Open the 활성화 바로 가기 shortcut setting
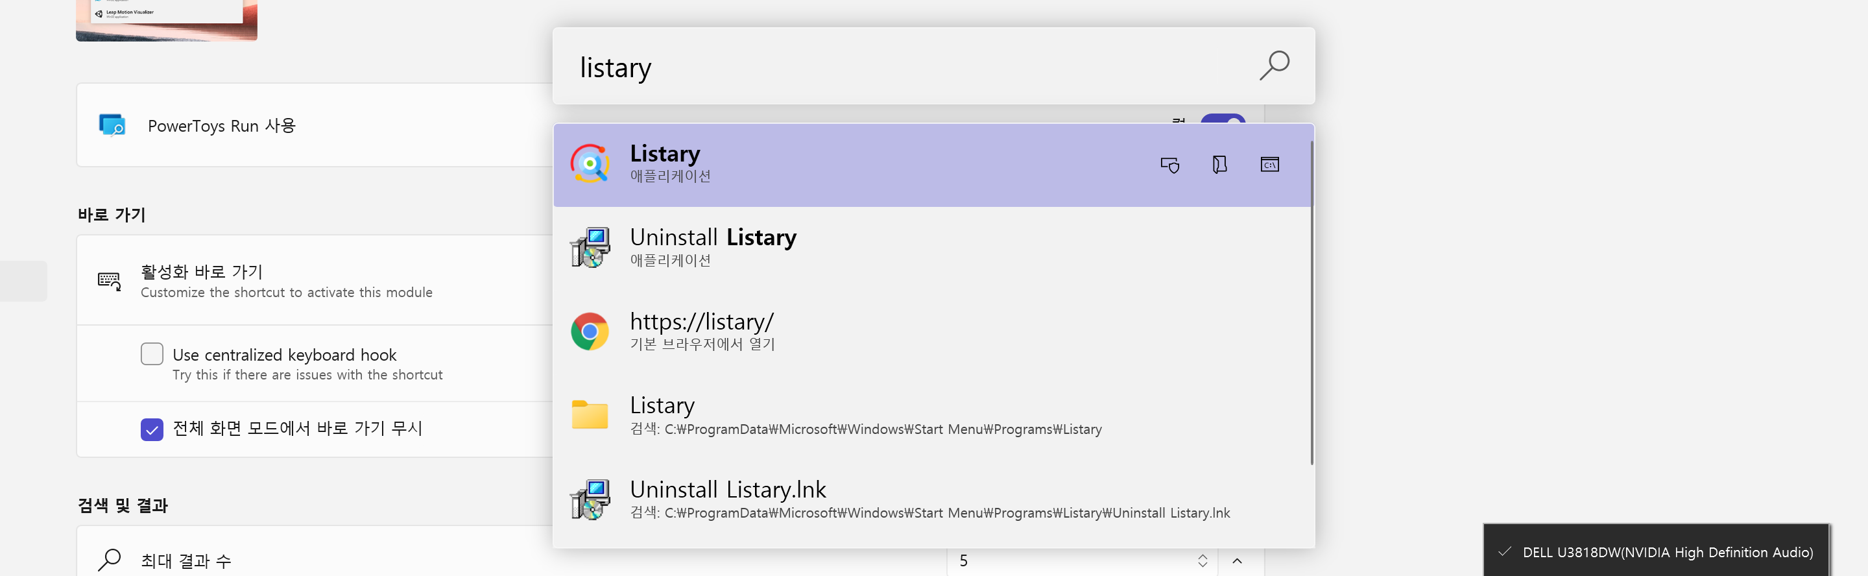1868x576 pixels. pyautogui.click(x=315, y=280)
